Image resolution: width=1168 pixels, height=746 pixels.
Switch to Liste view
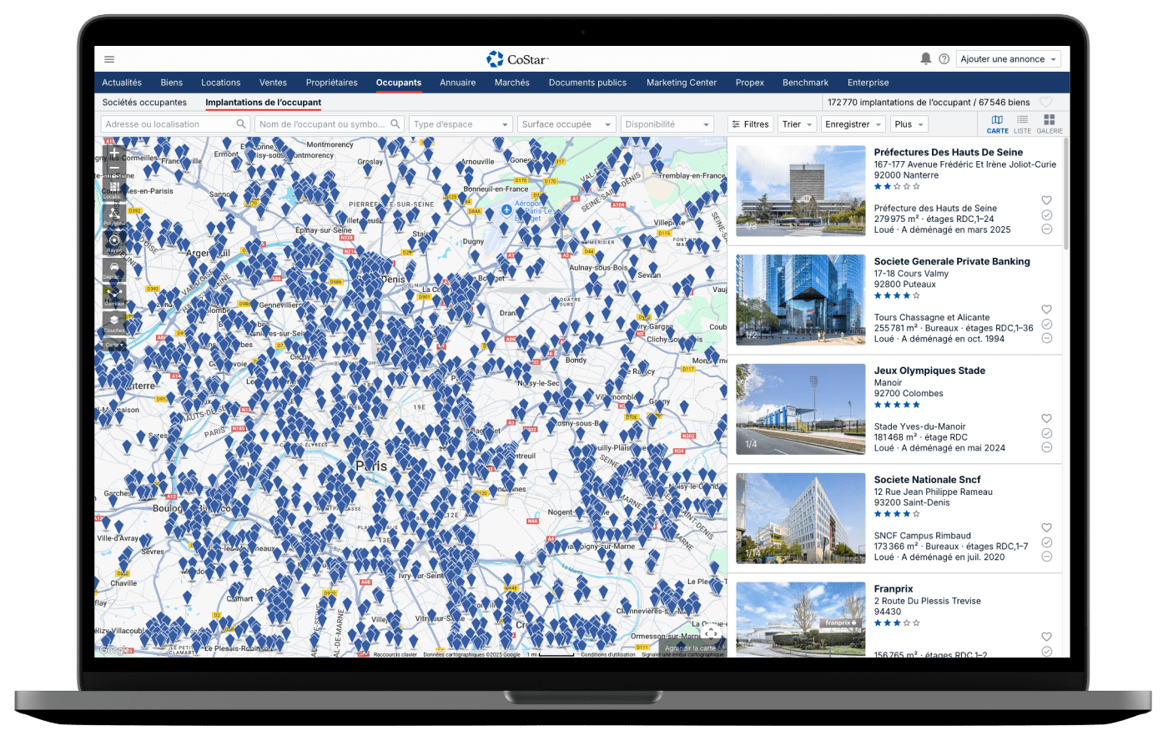pos(1022,123)
